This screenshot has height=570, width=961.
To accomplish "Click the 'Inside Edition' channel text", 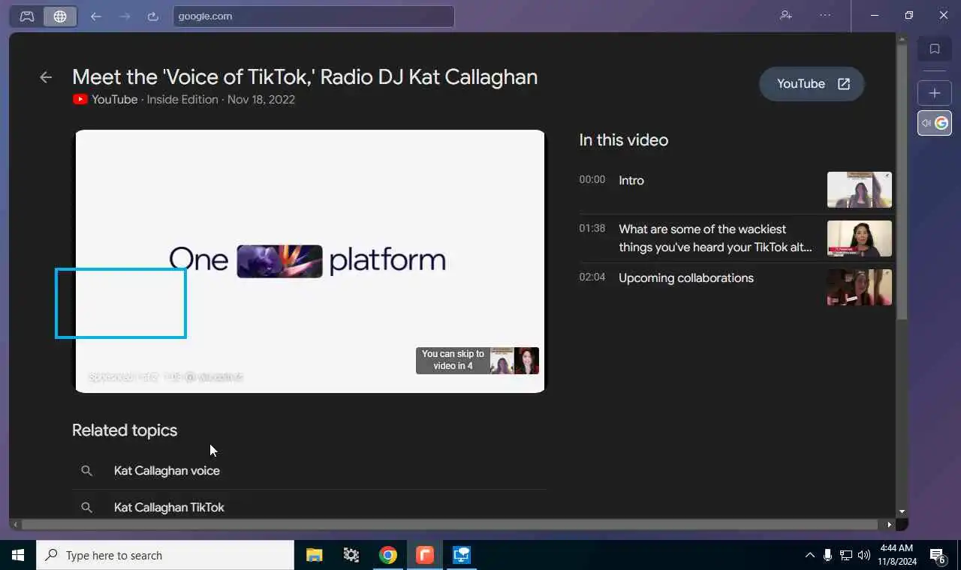I will click(182, 99).
